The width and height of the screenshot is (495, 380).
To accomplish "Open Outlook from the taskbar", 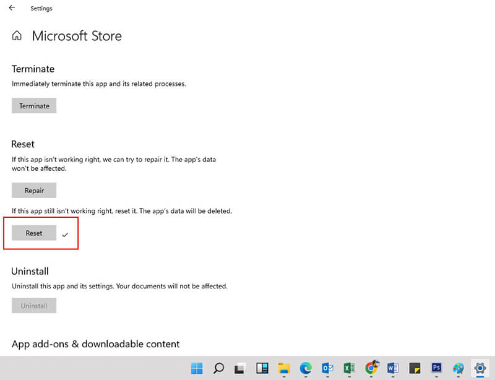I will tap(327, 368).
